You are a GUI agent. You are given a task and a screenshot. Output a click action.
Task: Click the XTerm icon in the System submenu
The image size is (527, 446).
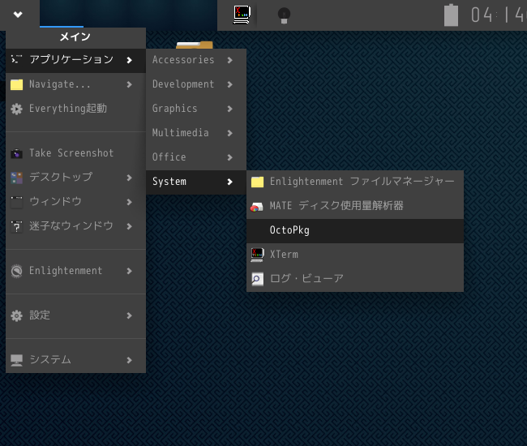(x=258, y=255)
